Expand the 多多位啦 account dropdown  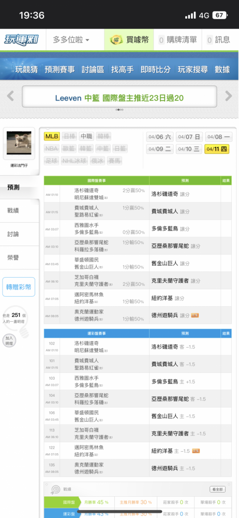71,40
